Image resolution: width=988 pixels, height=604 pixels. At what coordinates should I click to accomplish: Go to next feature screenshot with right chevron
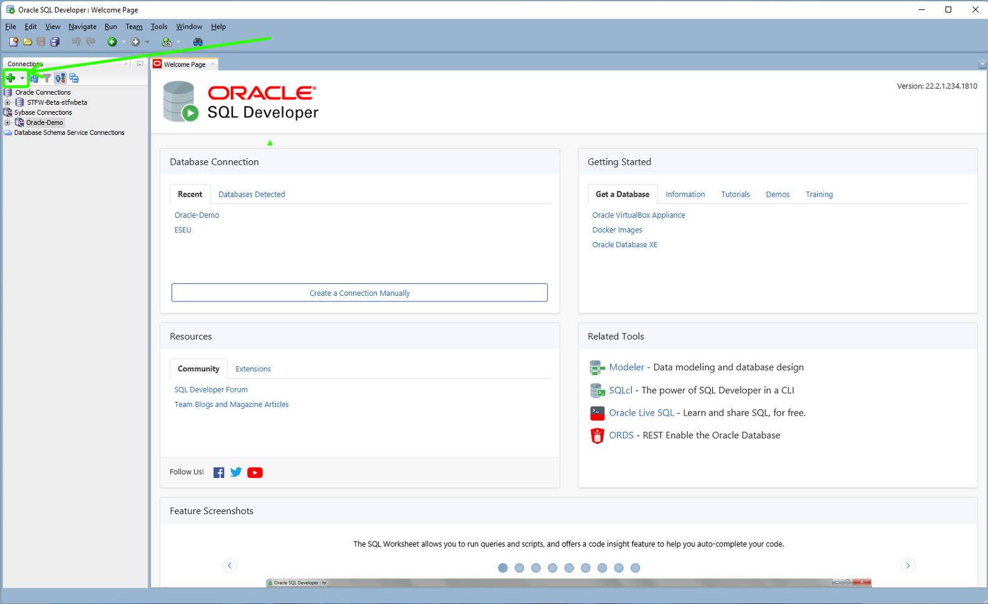[908, 565]
